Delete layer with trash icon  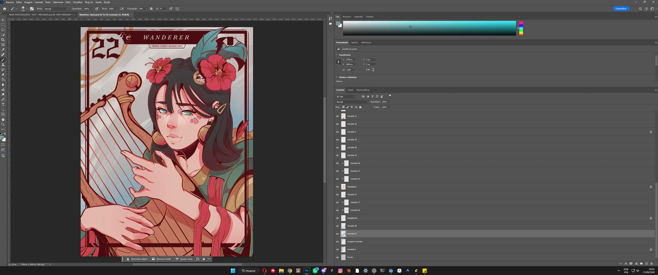pos(652,264)
